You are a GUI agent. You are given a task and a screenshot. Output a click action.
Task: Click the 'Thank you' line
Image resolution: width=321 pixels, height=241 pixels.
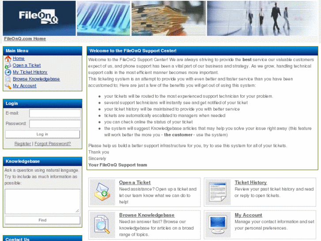tap(98, 152)
